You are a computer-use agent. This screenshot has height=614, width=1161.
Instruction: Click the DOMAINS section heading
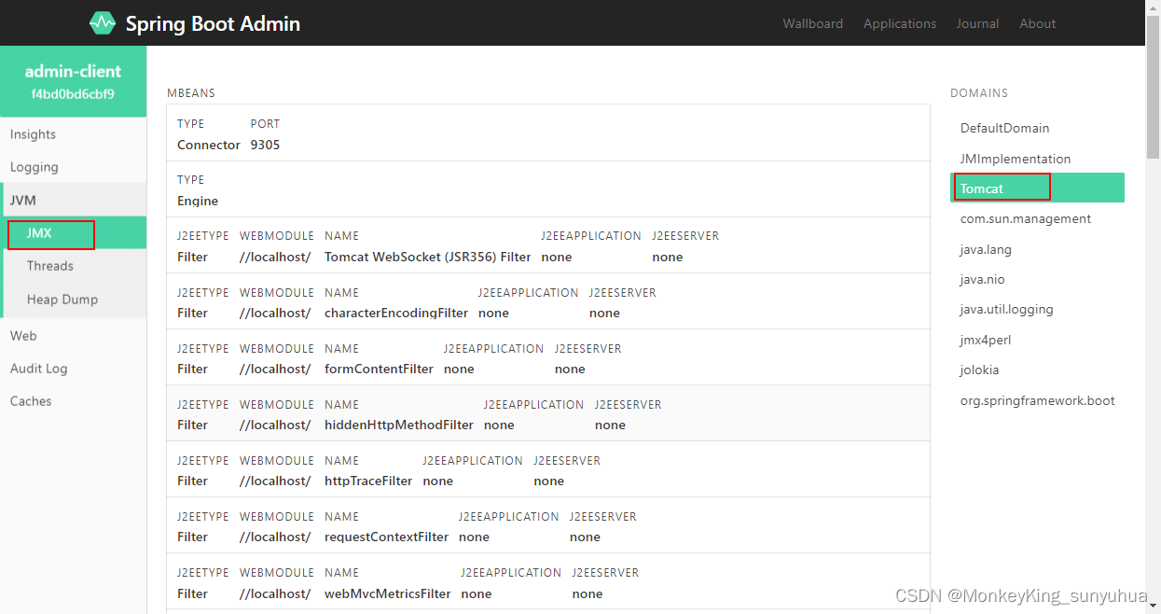point(979,93)
